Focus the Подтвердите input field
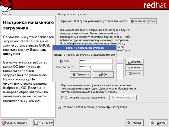Image resolution: width=169 pixels, height=127 pixels. pyautogui.click(x=96, y=67)
